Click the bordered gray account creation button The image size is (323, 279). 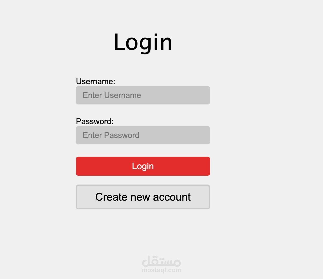click(x=143, y=197)
